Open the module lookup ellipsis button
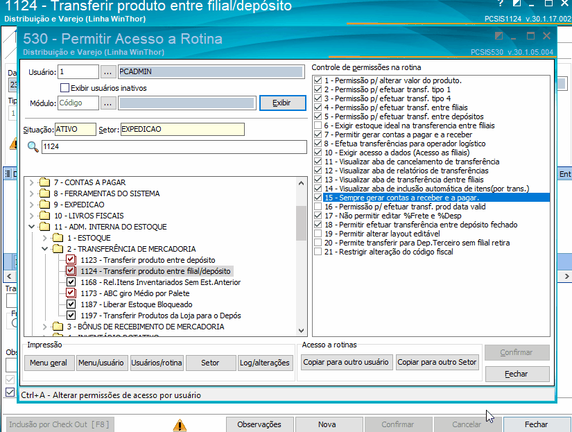 point(107,103)
